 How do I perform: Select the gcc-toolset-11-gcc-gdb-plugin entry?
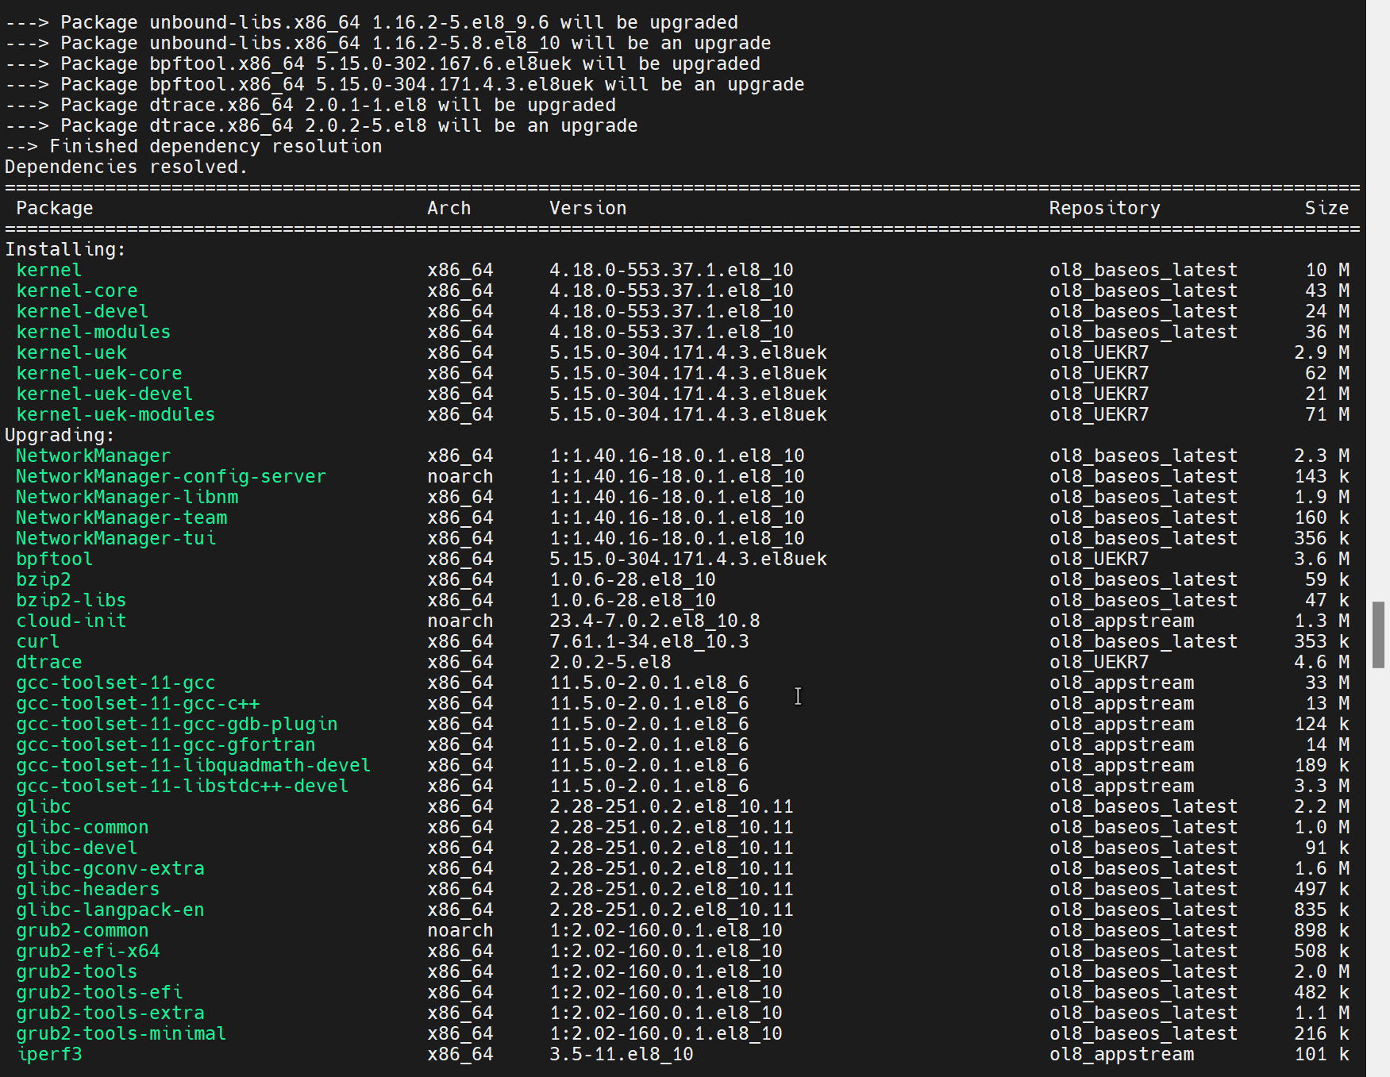click(x=177, y=724)
